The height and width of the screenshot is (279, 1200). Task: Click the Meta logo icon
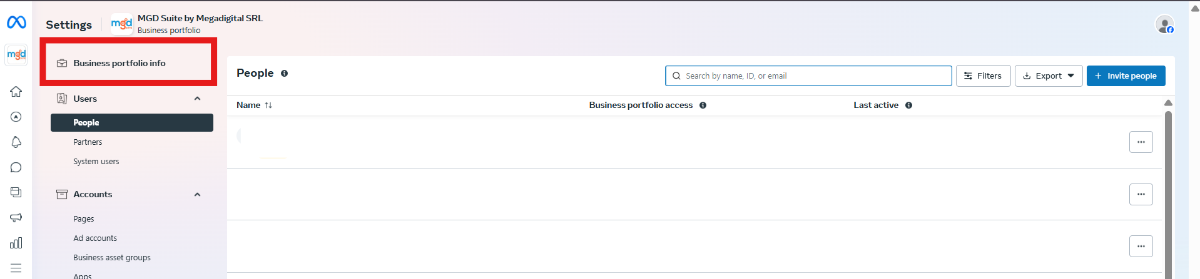[16, 22]
